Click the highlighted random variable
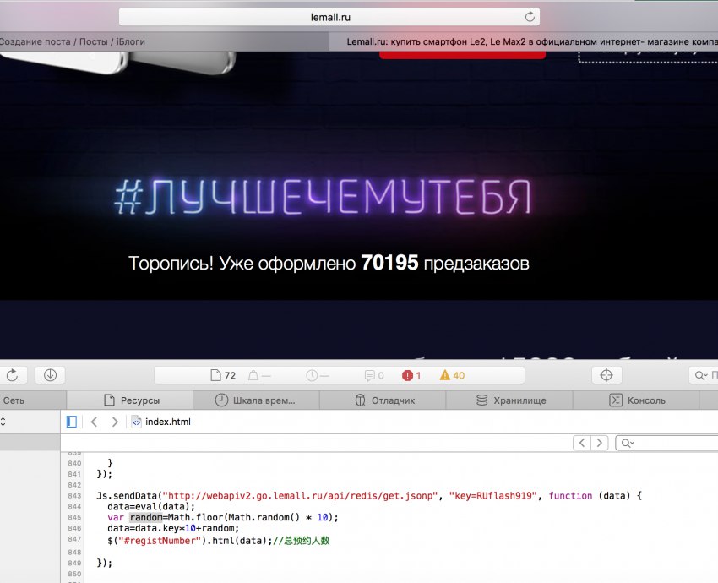718x583 pixels. point(146,517)
